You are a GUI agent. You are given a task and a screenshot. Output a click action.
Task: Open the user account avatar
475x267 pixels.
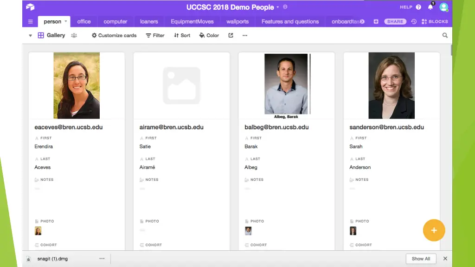pyautogui.click(x=444, y=7)
